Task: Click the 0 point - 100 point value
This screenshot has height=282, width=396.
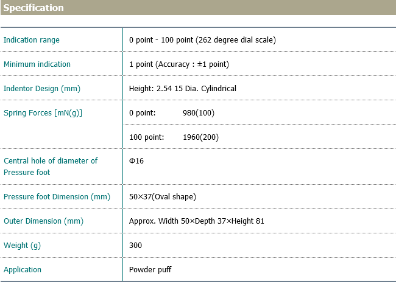Action: pyautogui.click(x=202, y=40)
